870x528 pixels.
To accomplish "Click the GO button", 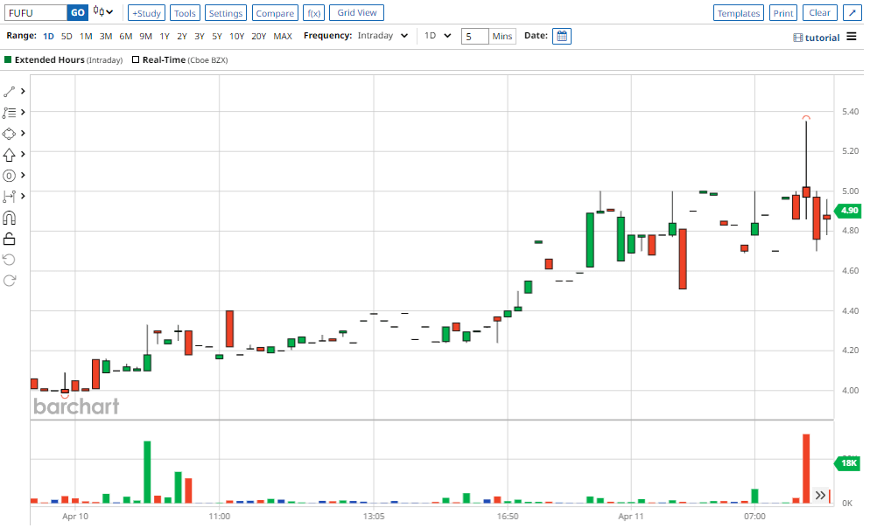I will pos(78,13).
